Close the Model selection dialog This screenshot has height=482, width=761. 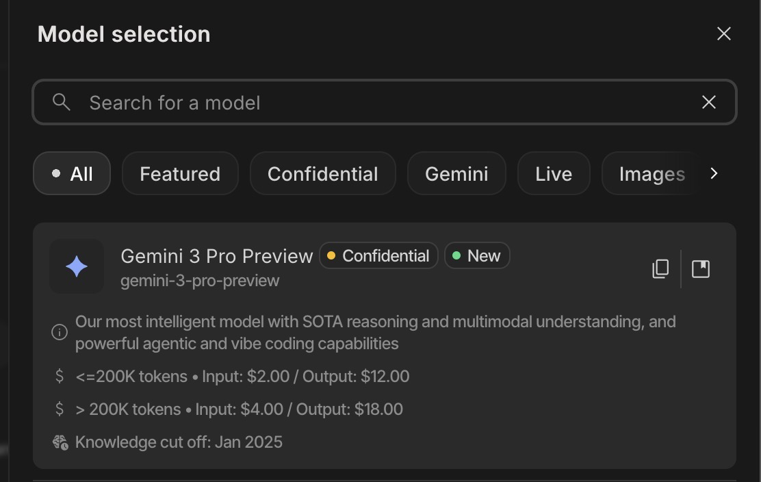click(723, 34)
